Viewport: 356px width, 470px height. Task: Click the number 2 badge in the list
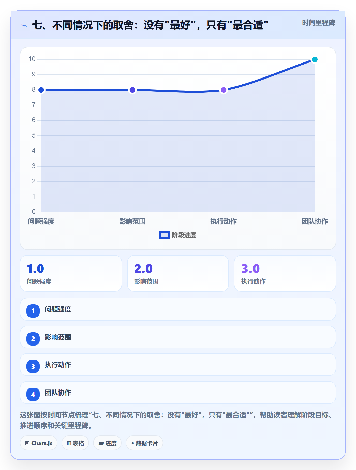click(33, 339)
